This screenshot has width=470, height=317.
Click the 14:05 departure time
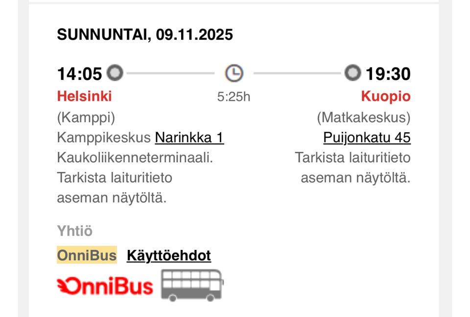79,74
